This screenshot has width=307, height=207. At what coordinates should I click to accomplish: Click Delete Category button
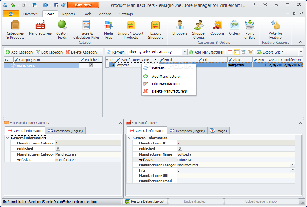[81, 52]
